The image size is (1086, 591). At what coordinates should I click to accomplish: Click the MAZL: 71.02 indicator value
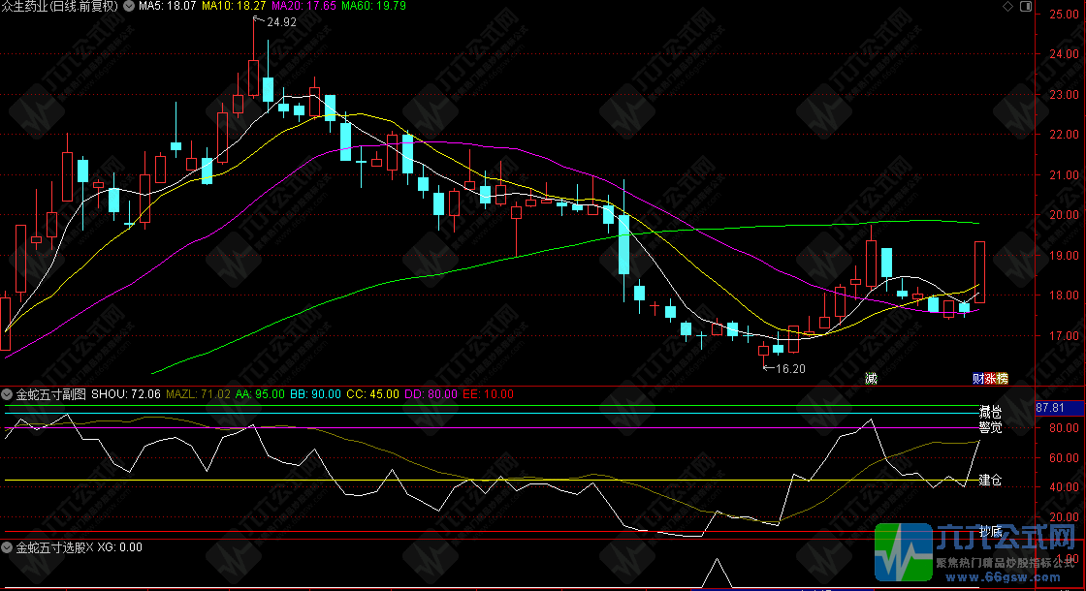click(198, 394)
